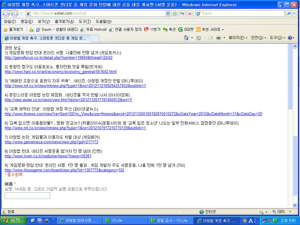Open the hani.co.kr economy article link

pos(61,71)
